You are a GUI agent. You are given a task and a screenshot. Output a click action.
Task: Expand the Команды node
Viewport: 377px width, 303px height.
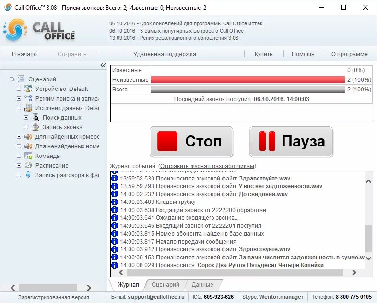19,156
